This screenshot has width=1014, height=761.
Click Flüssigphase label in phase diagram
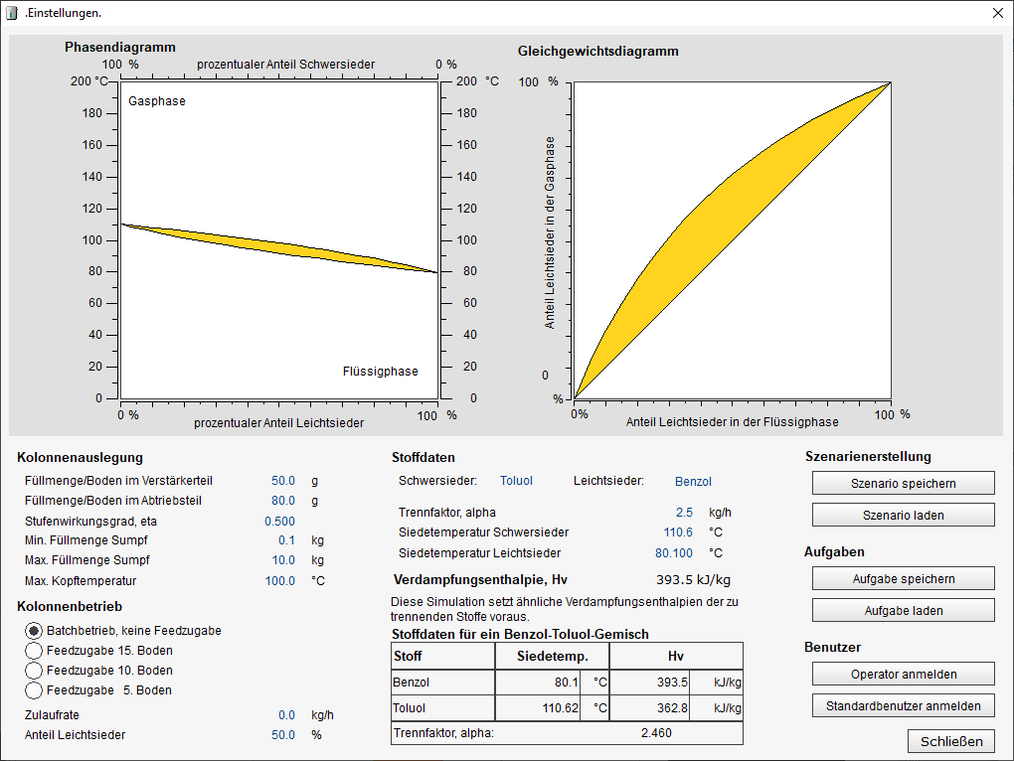pyautogui.click(x=380, y=372)
